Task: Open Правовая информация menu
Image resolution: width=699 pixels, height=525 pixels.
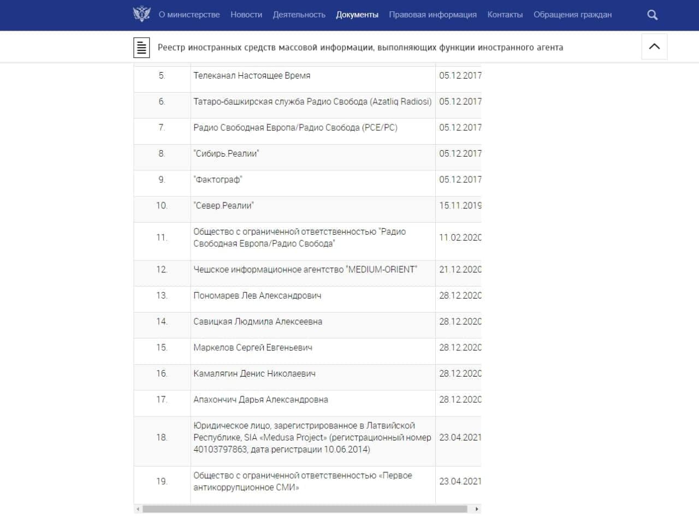Action: pos(433,15)
